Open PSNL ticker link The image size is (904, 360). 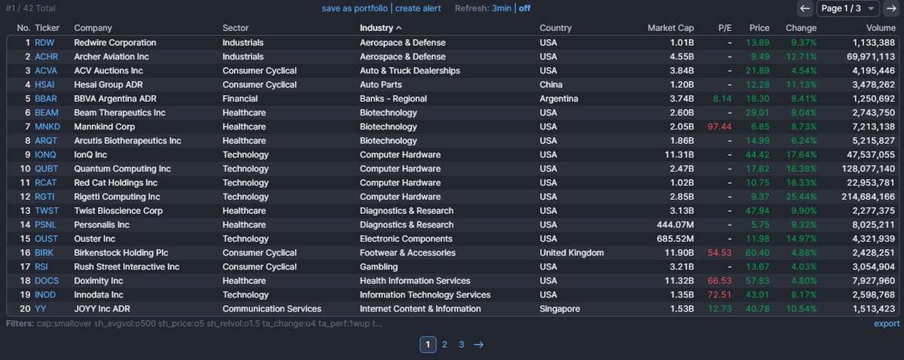(x=46, y=224)
